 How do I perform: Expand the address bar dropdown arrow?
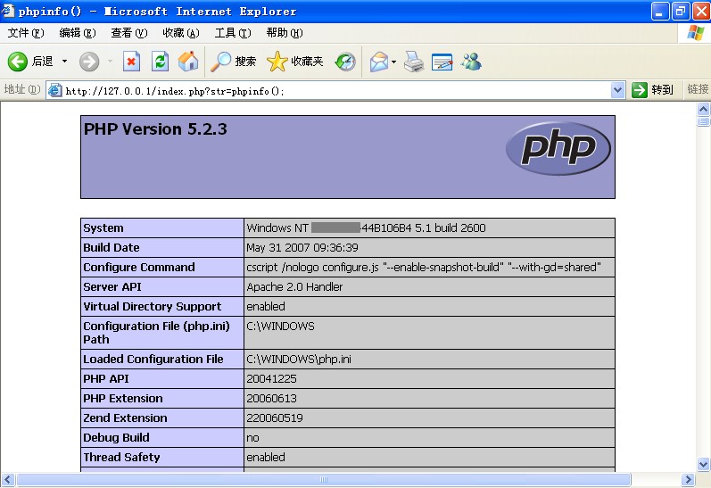(x=617, y=90)
